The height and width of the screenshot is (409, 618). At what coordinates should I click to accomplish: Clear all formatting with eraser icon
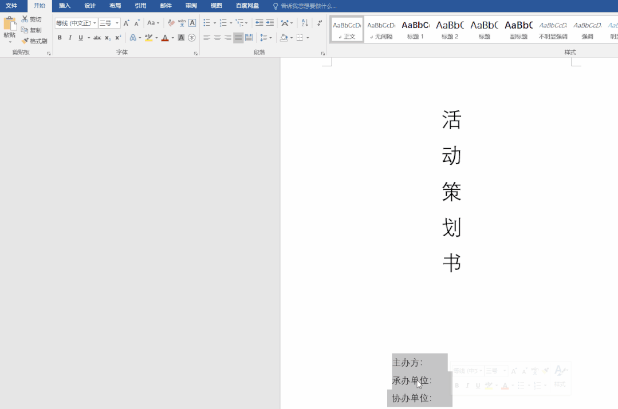pos(171,23)
